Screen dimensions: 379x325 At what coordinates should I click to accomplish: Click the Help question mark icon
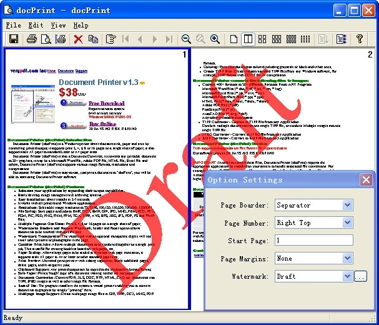pos(360,39)
